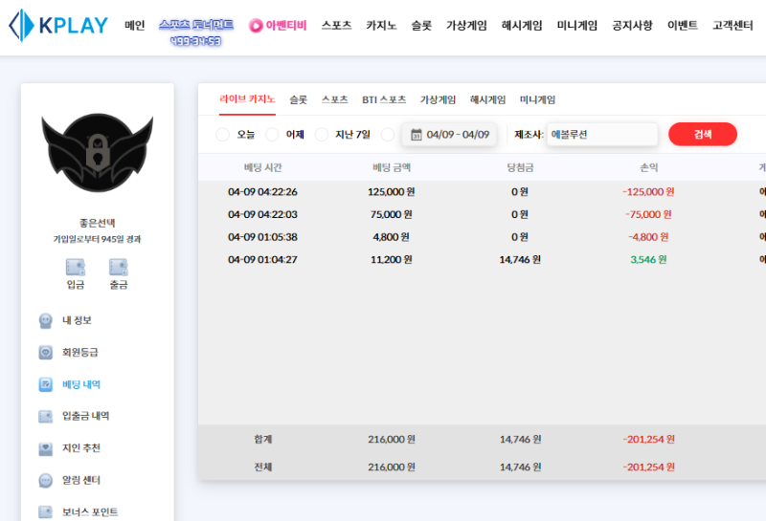Open the 제조사 provider dropdown showing 에볼루션
The height and width of the screenshot is (521, 766).
(x=602, y=135)
